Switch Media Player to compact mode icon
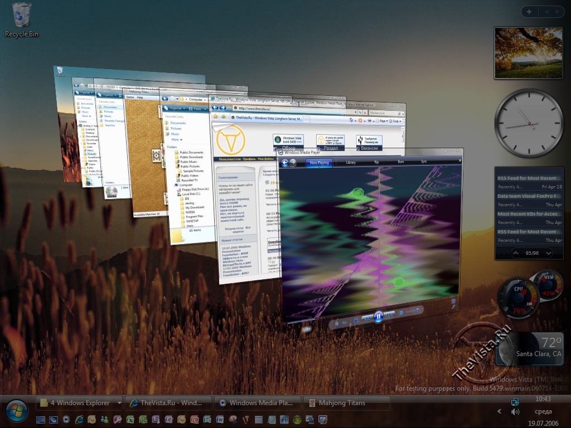Viewport: 571px width, 428px height. point(453,307)
